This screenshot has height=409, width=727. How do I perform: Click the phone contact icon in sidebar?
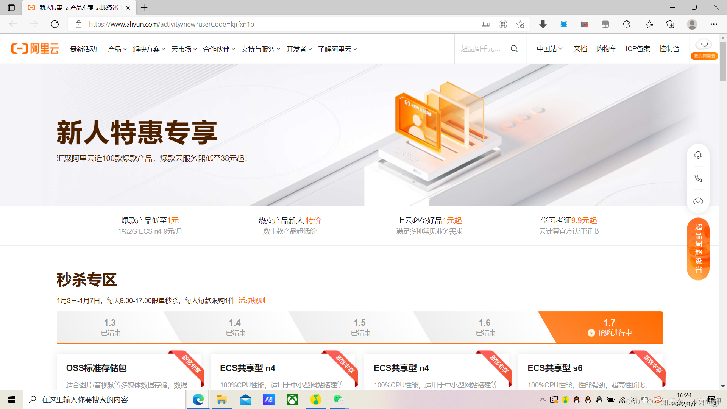698,178
